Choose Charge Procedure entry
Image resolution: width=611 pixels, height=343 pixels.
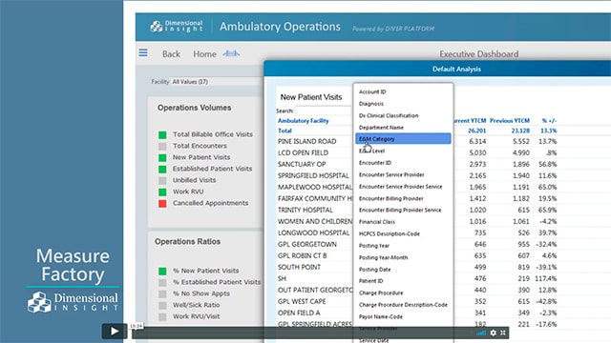[x=381, y=293]
